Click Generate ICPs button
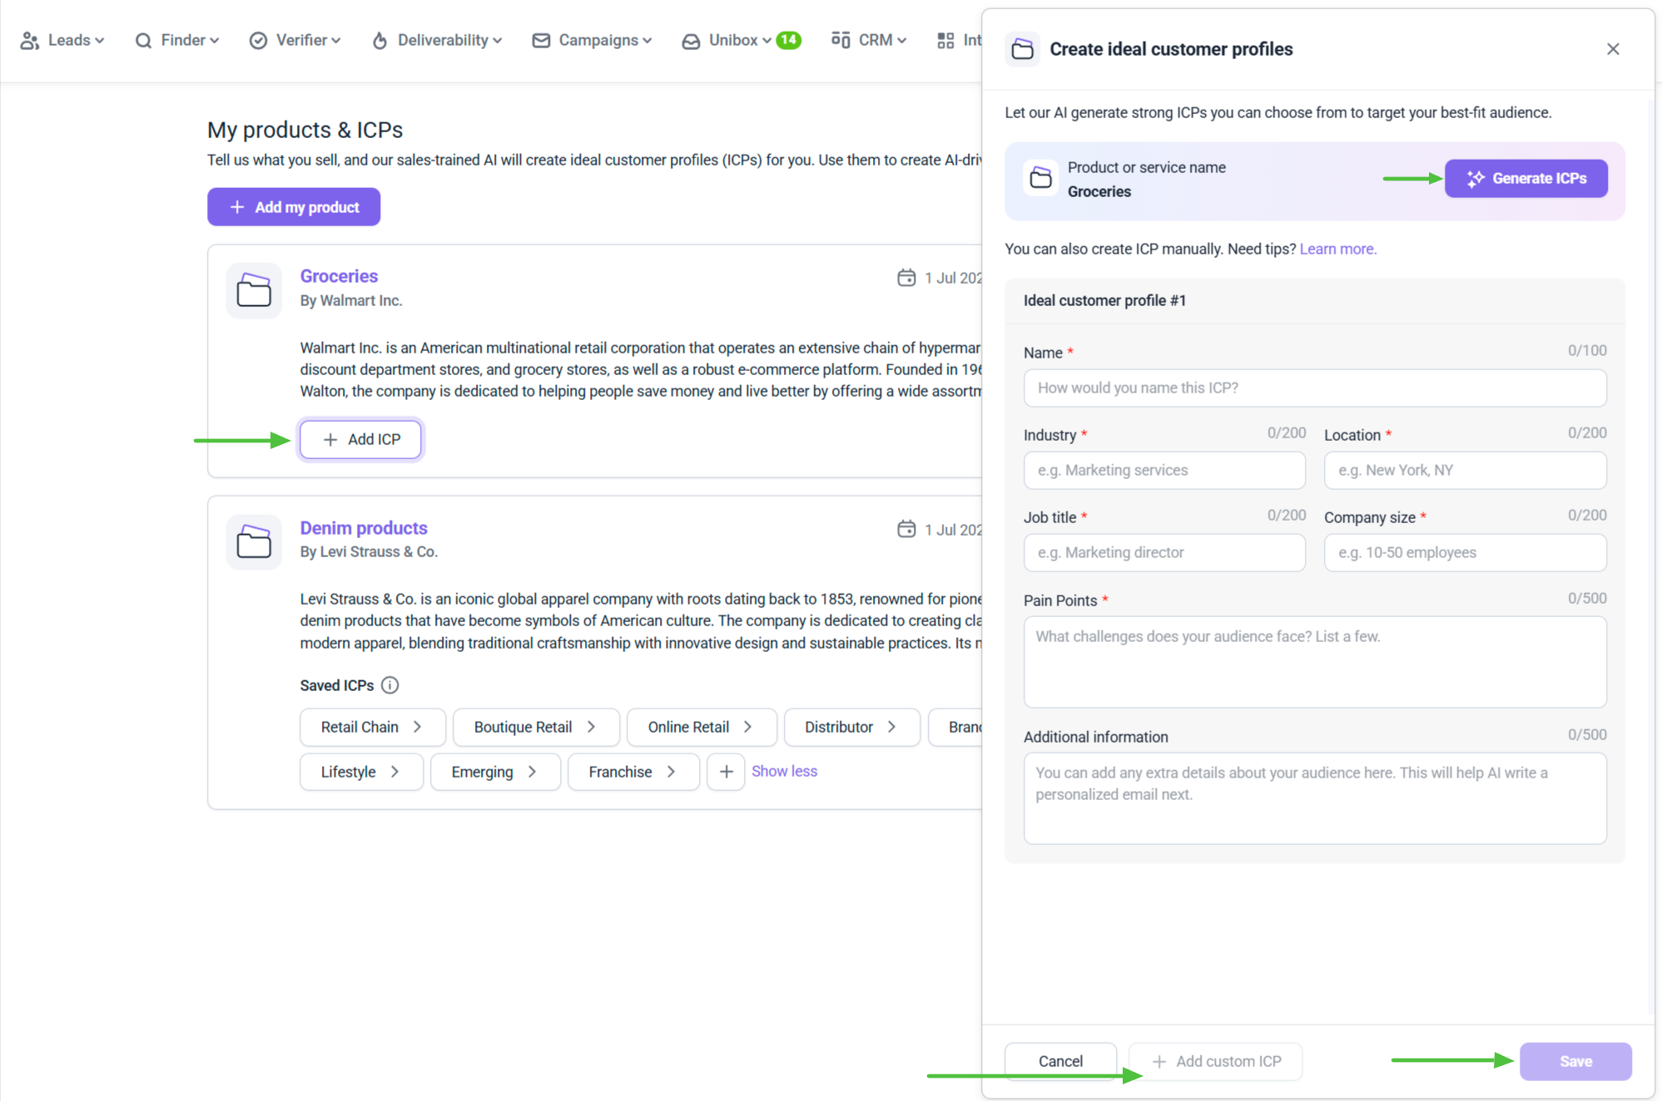 click(1526, 178)
